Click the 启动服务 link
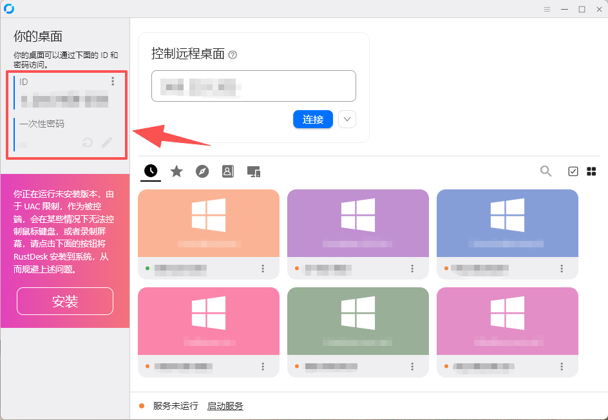Image resolution: width=608 pixels, height=420 pixels. point(225,406)
